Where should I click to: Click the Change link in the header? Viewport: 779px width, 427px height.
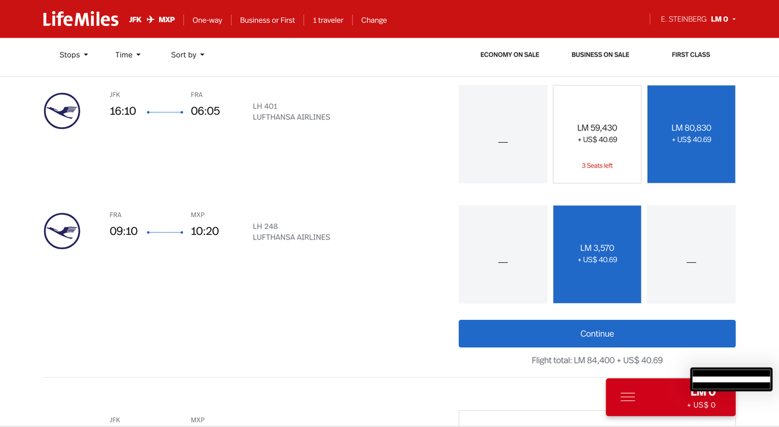[x=373, y=20]
